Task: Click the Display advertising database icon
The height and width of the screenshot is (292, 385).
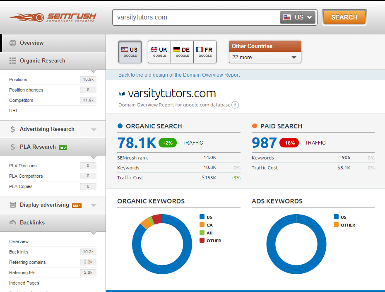Action: [x=13, y=205]
